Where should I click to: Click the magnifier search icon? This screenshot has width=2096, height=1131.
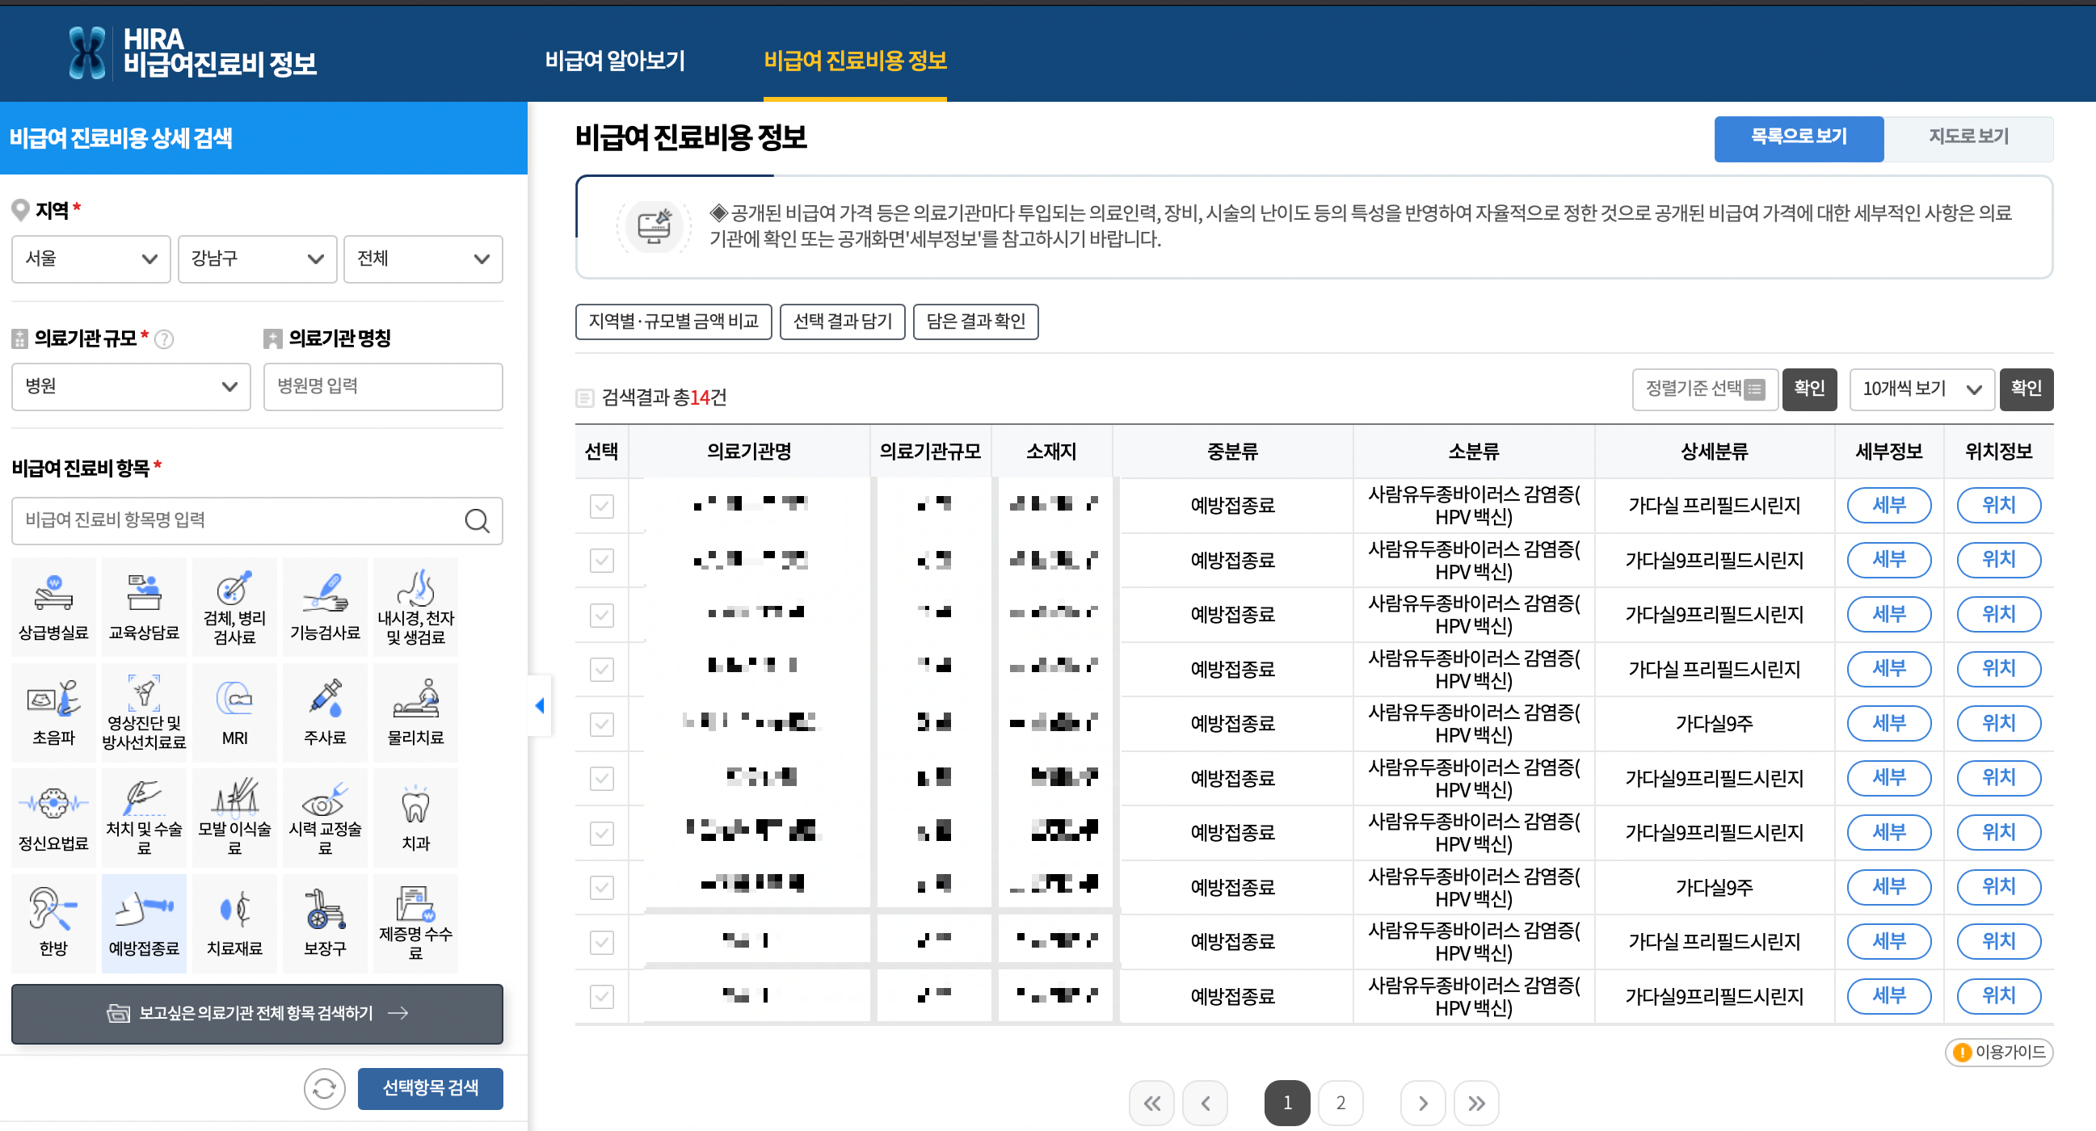tap(477, 521)
